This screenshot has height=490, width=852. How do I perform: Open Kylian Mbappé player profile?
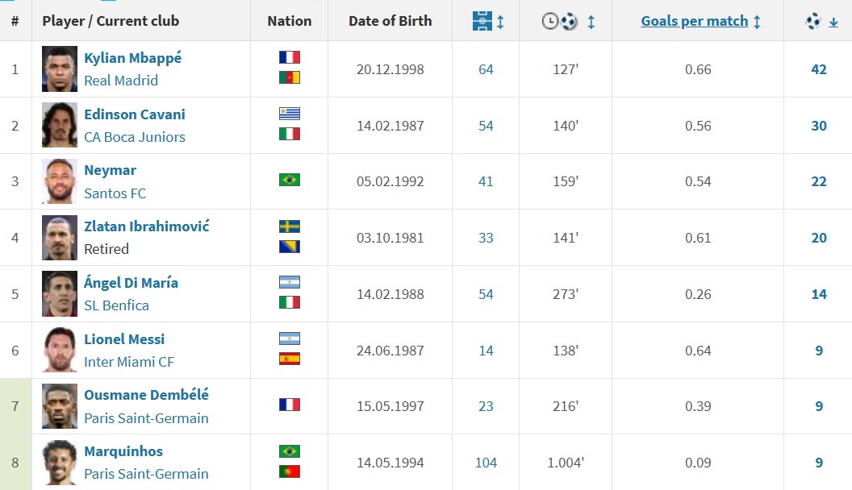click(132, 58)
